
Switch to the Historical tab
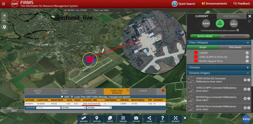click(x=231, y=16)
